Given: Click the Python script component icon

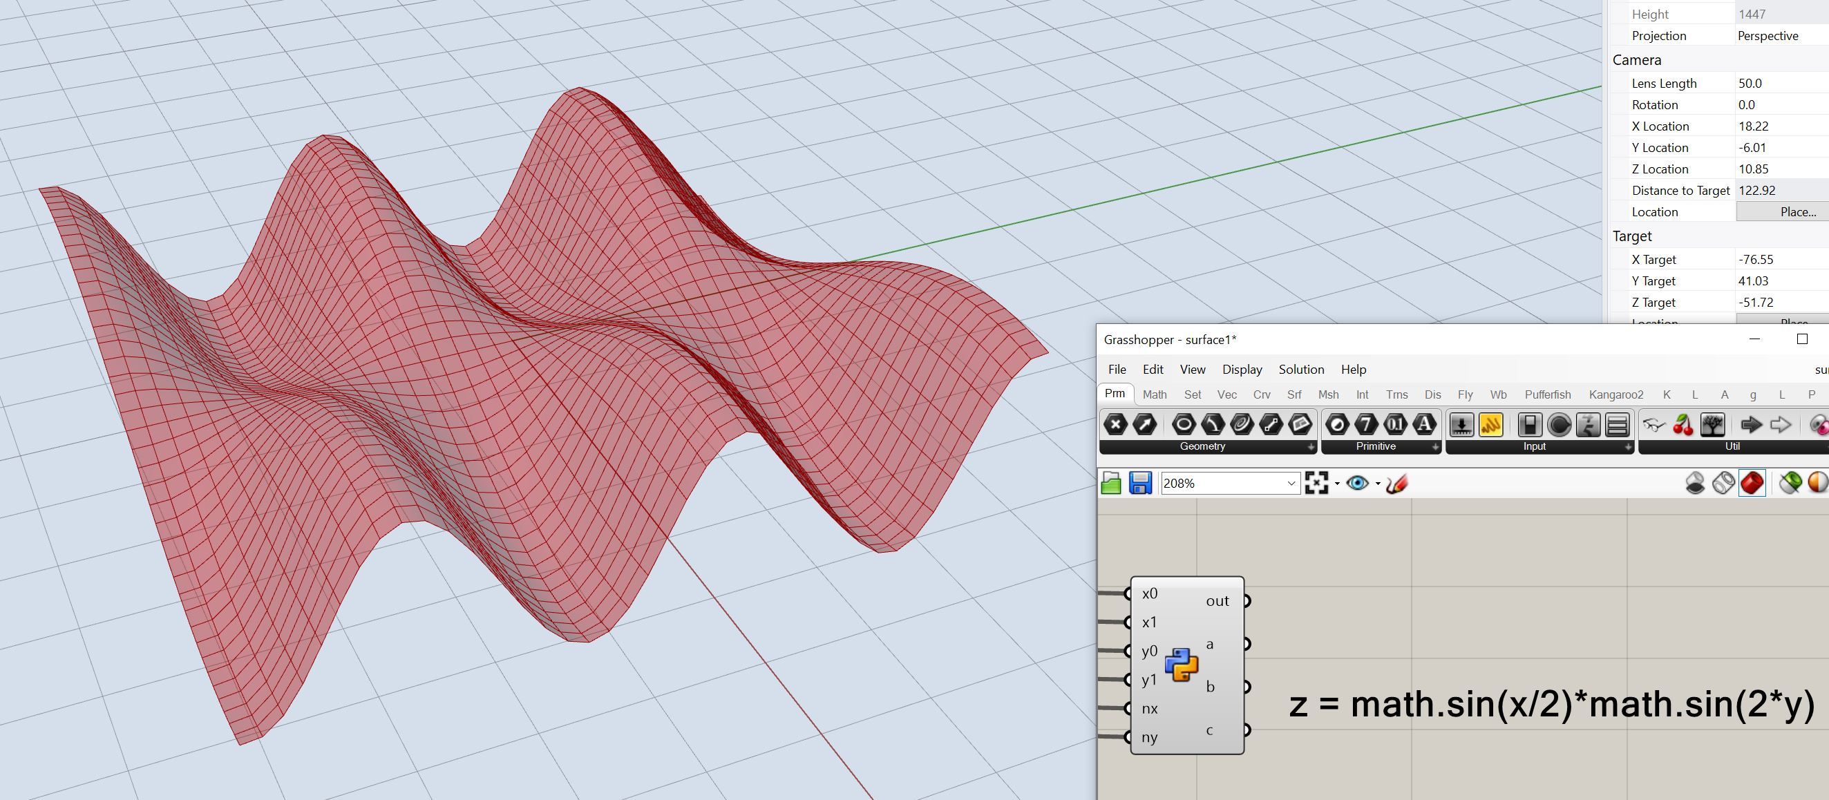Looking at the screenshot, I should tap(1182, 665).
